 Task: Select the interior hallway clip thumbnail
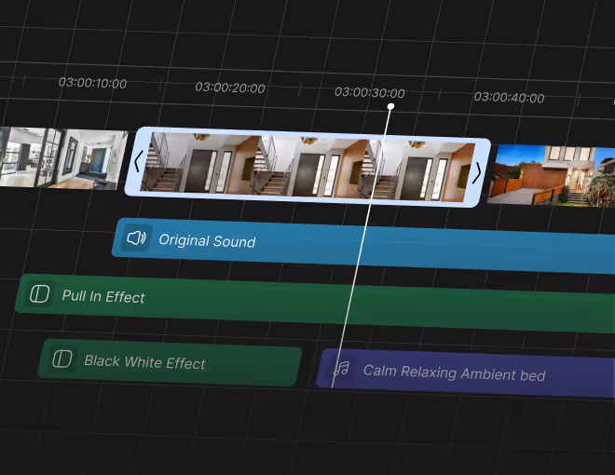tap(62, 158)
